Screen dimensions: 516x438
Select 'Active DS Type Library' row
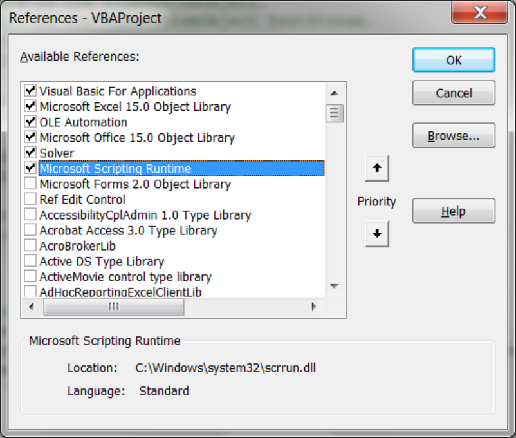pos(181,262)
